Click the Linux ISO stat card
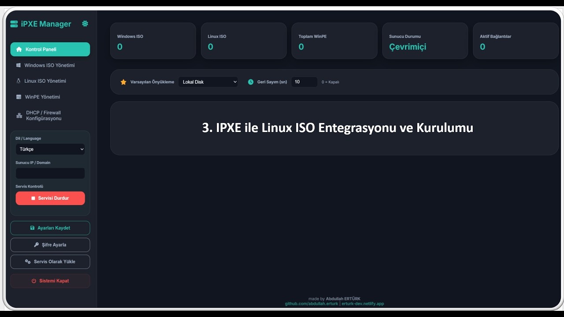The image size is (564, 317). click(x=244, y=41)
